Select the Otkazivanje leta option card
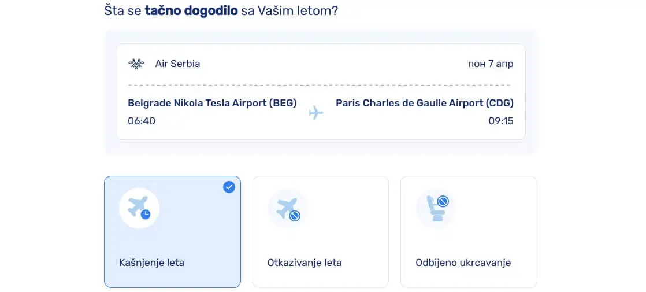Image resolution: width=646 pixels, height=292 pixels. coord(321,232)
